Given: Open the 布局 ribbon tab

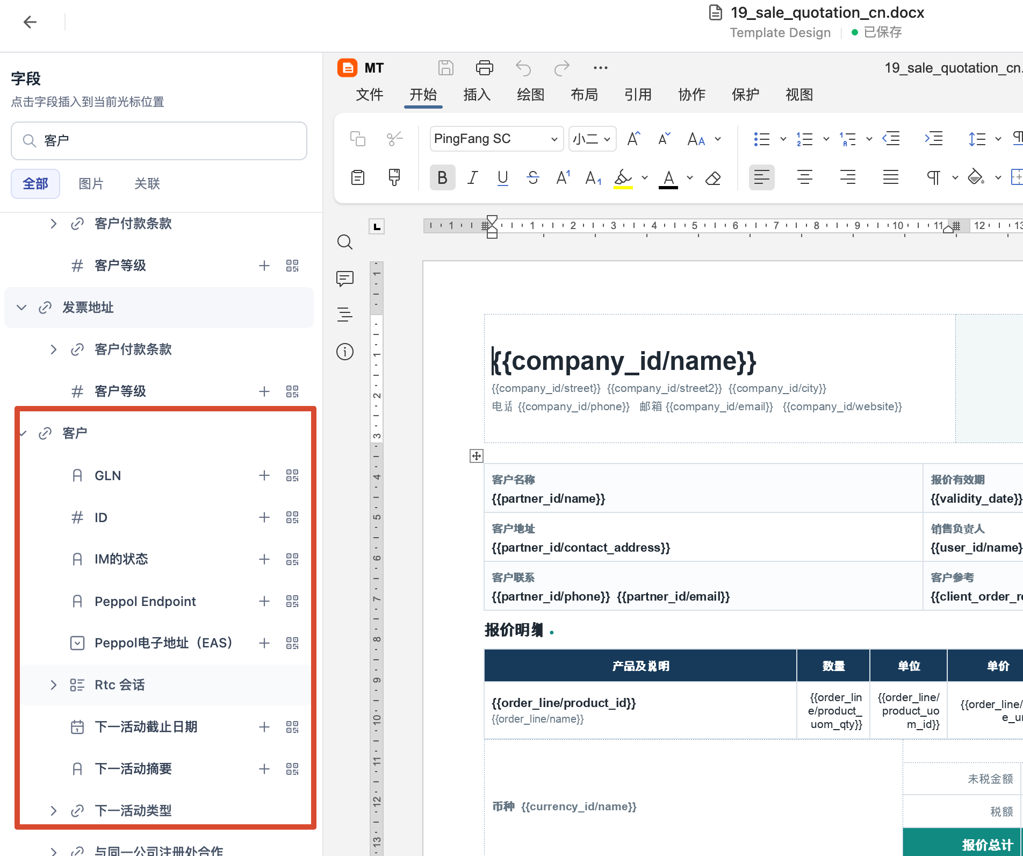Looking at the screenshot, I should (x=584, y=95).
